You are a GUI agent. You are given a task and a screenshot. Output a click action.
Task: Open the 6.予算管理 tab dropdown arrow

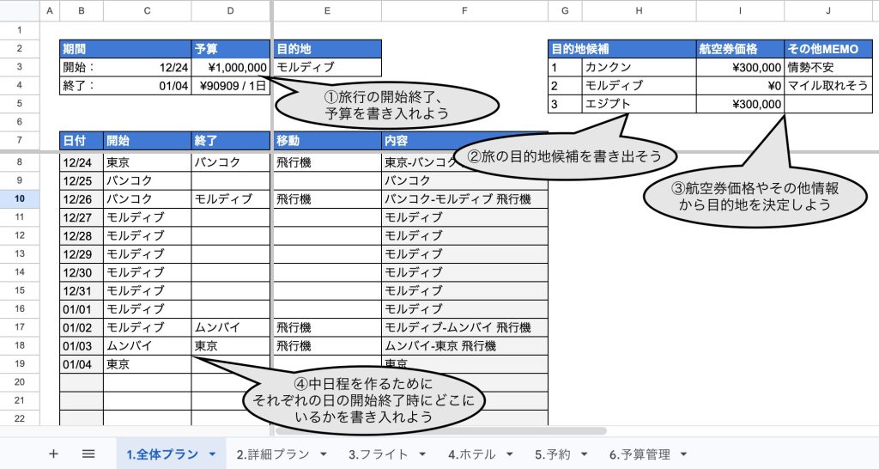[683, 454]
